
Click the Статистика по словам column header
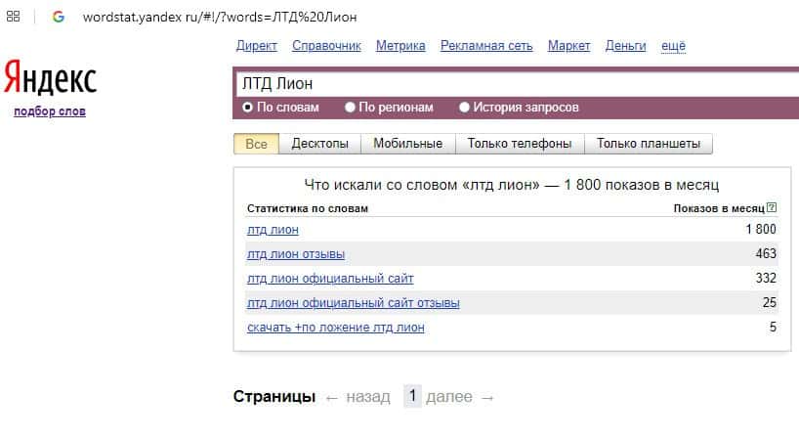308,208
